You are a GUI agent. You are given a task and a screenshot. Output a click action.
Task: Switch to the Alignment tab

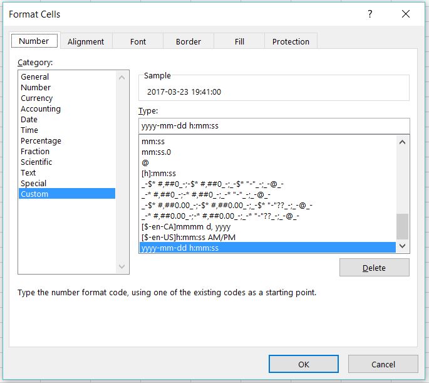click(86, 41)
